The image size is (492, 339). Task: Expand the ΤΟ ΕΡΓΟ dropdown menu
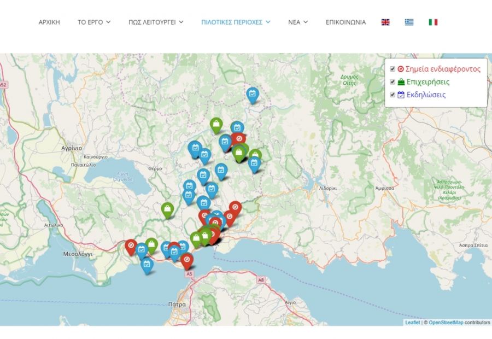point(94,22)
